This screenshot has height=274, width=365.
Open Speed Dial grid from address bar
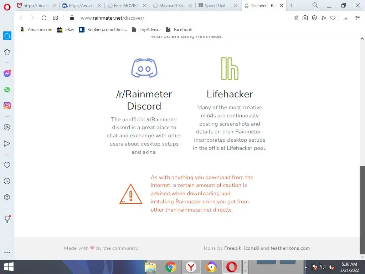[55, 18]
